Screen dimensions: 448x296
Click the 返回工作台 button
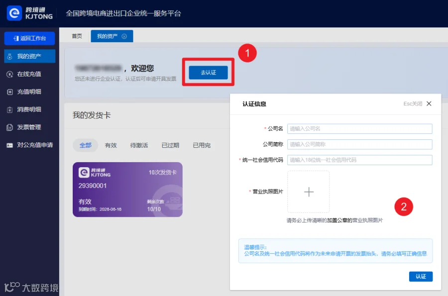30,38
